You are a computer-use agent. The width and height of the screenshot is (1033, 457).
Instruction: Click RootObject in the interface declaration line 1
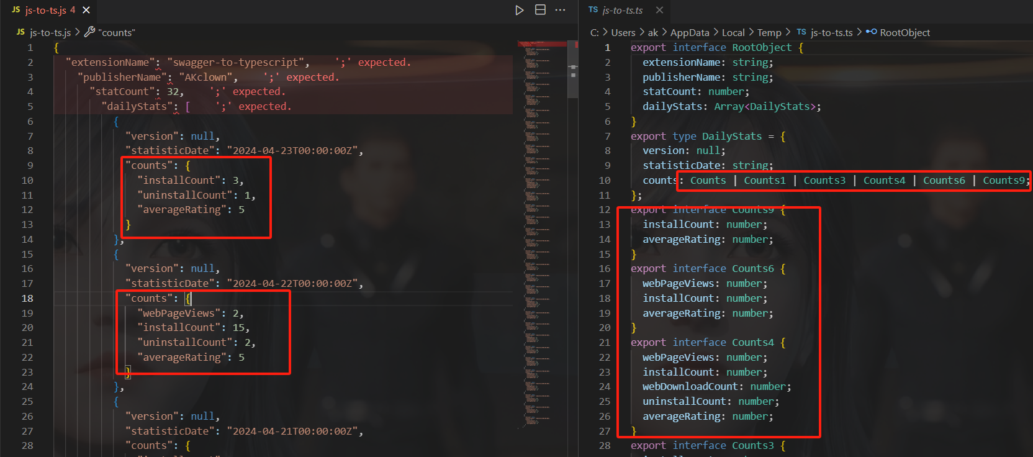coord(762,48)
